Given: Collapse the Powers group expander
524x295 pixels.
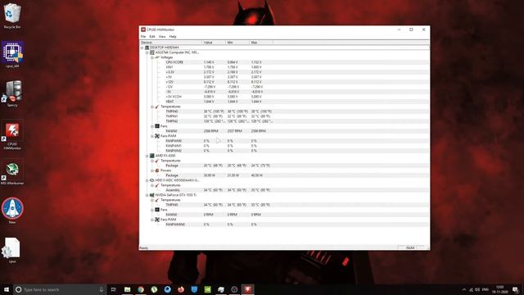Looking at the screenshot, I should click(152, 170).
